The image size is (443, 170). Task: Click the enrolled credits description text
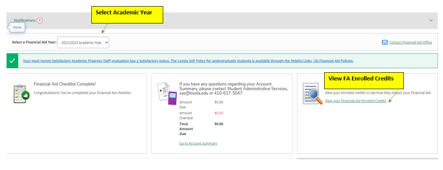pyautogui.click(x=378, y=93)
